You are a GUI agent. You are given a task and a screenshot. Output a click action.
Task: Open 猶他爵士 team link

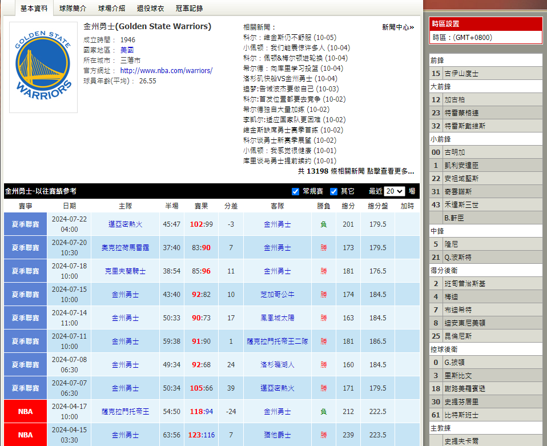[x=277, y=435]
